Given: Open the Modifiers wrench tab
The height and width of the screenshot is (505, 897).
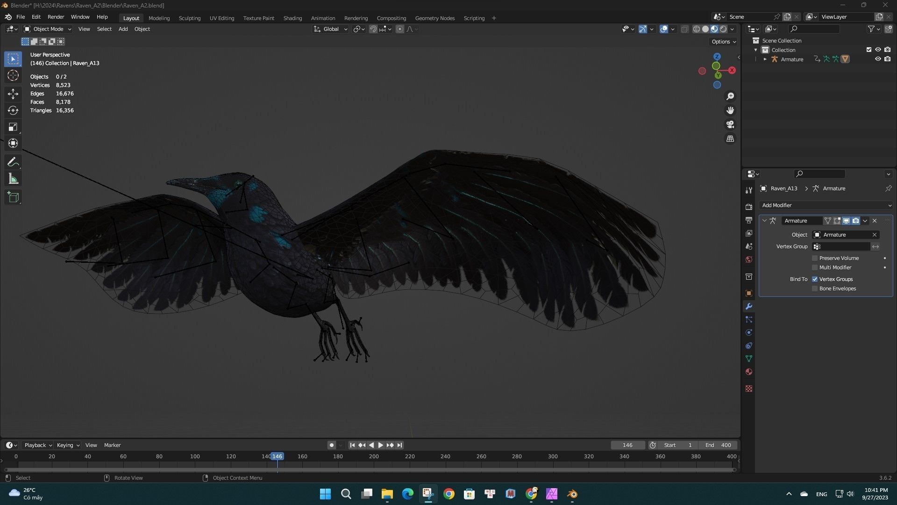Looking at the screenshot, I should point(749,306).
